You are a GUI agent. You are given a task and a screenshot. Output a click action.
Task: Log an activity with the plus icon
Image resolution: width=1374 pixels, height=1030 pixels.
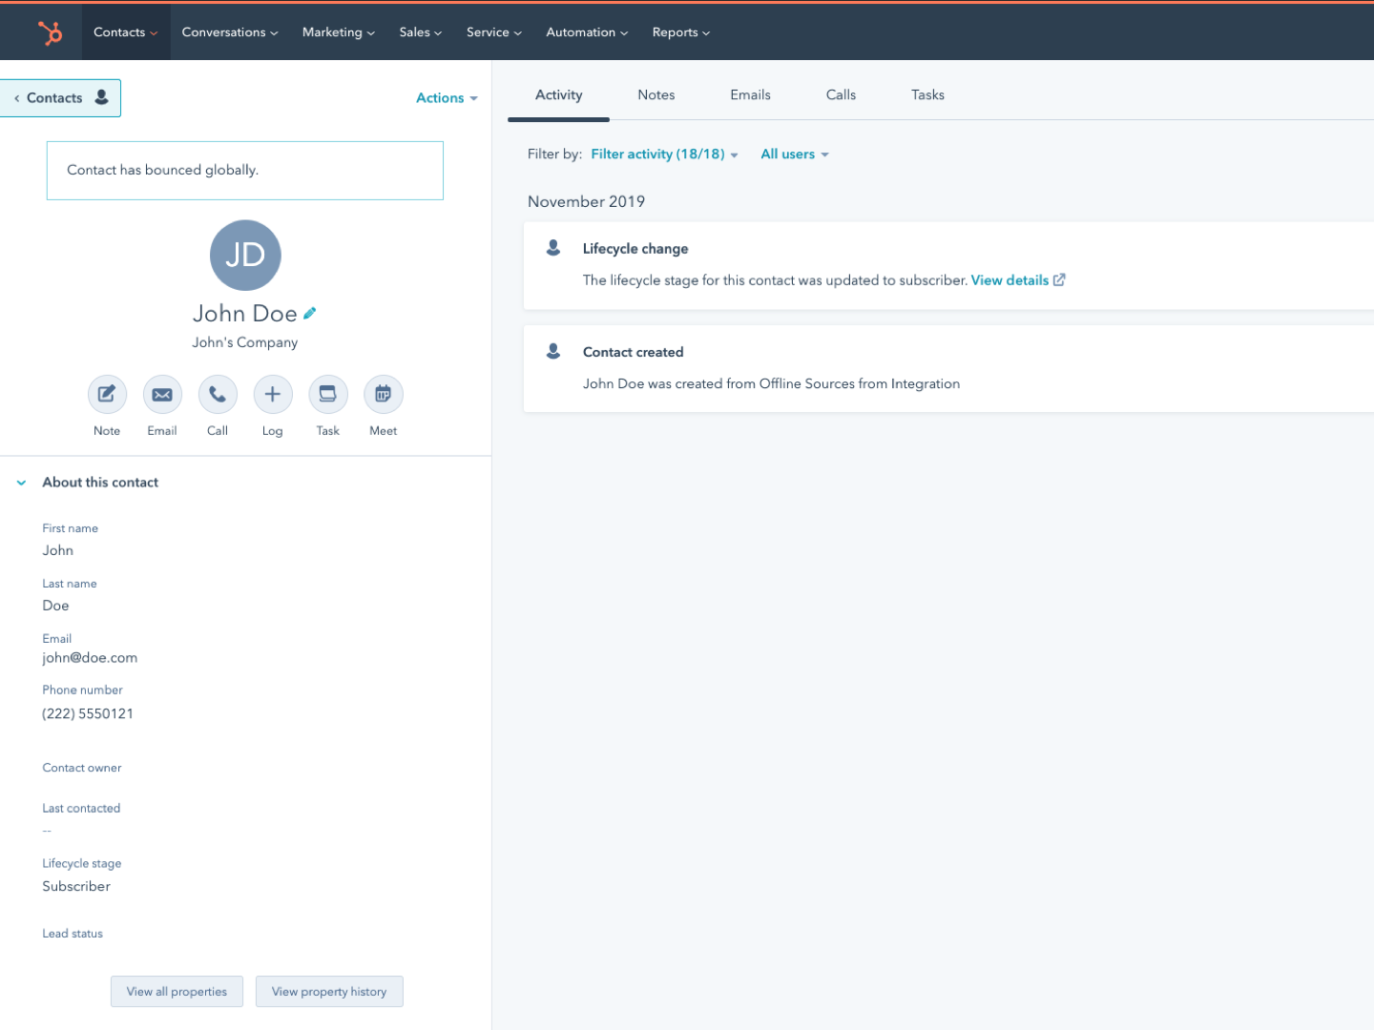coord(273,394)
